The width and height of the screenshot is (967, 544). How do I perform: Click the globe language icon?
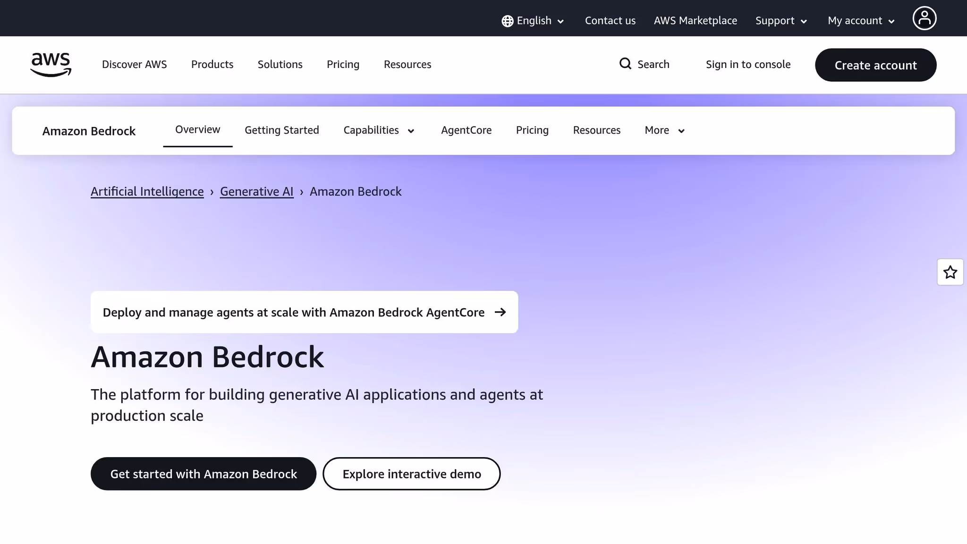click(507, 20)
